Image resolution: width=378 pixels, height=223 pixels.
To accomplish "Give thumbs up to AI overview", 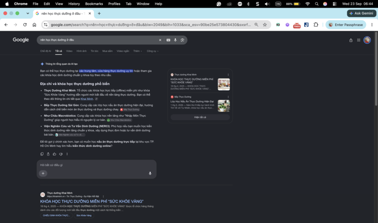I will pyautogui.click(x=55, y=154).
